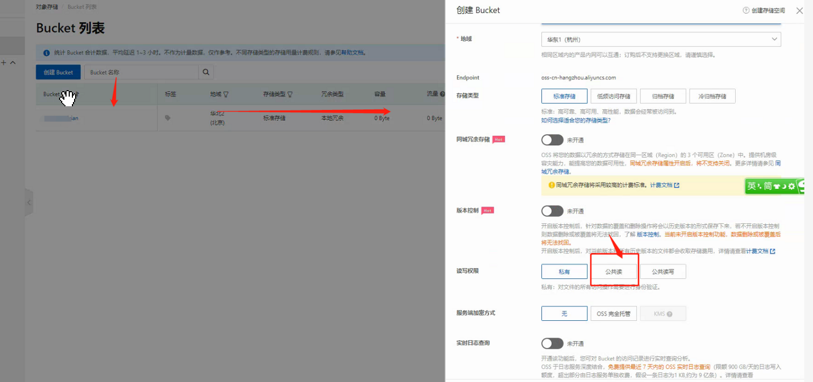The height and width of the screenshot is (382, 813).
Task: Click the 地域 column filter funnel icon
Action: coord(226,94)
